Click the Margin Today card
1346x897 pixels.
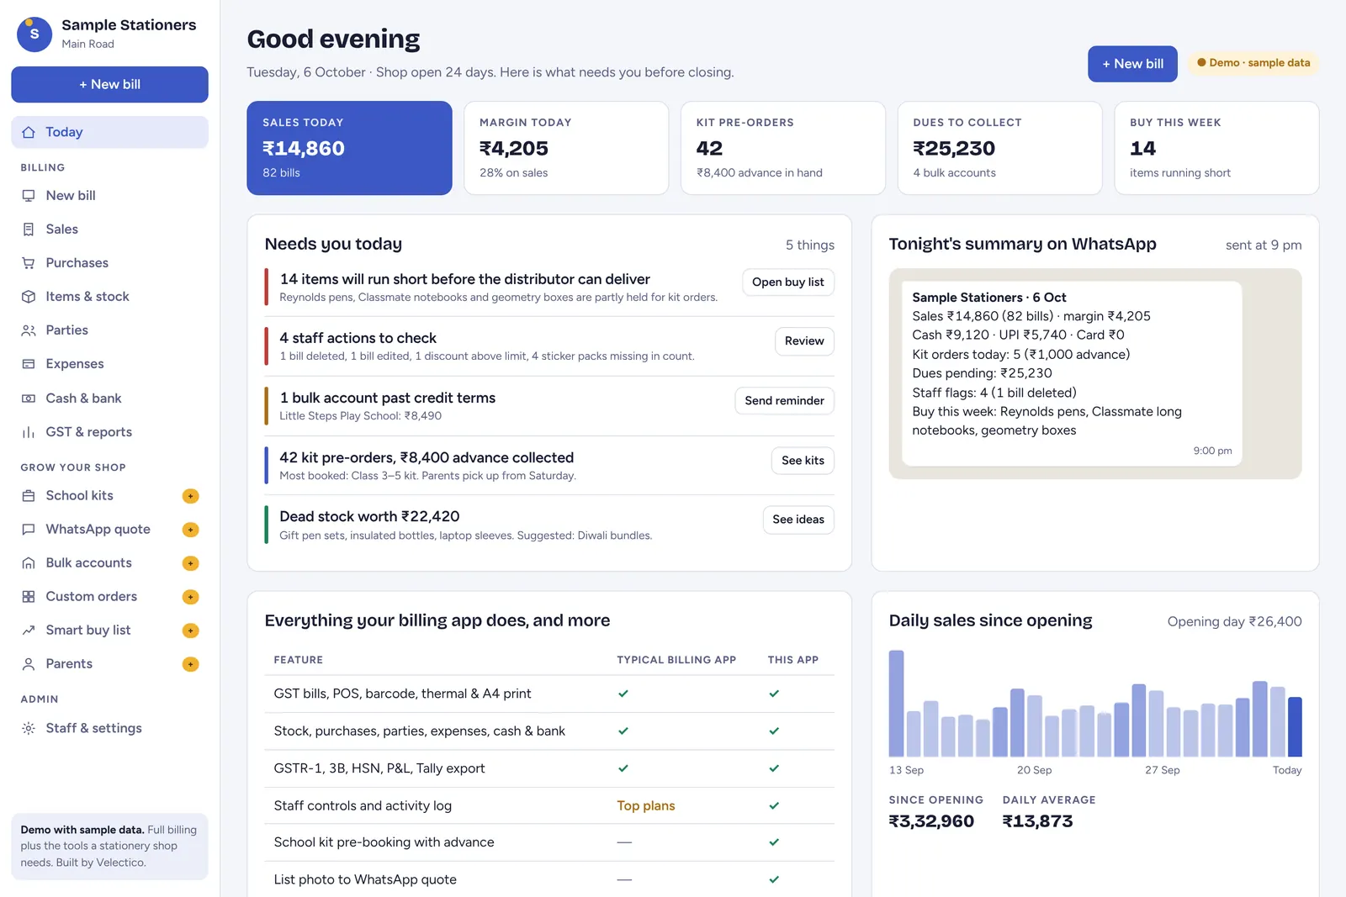point(566,148)
